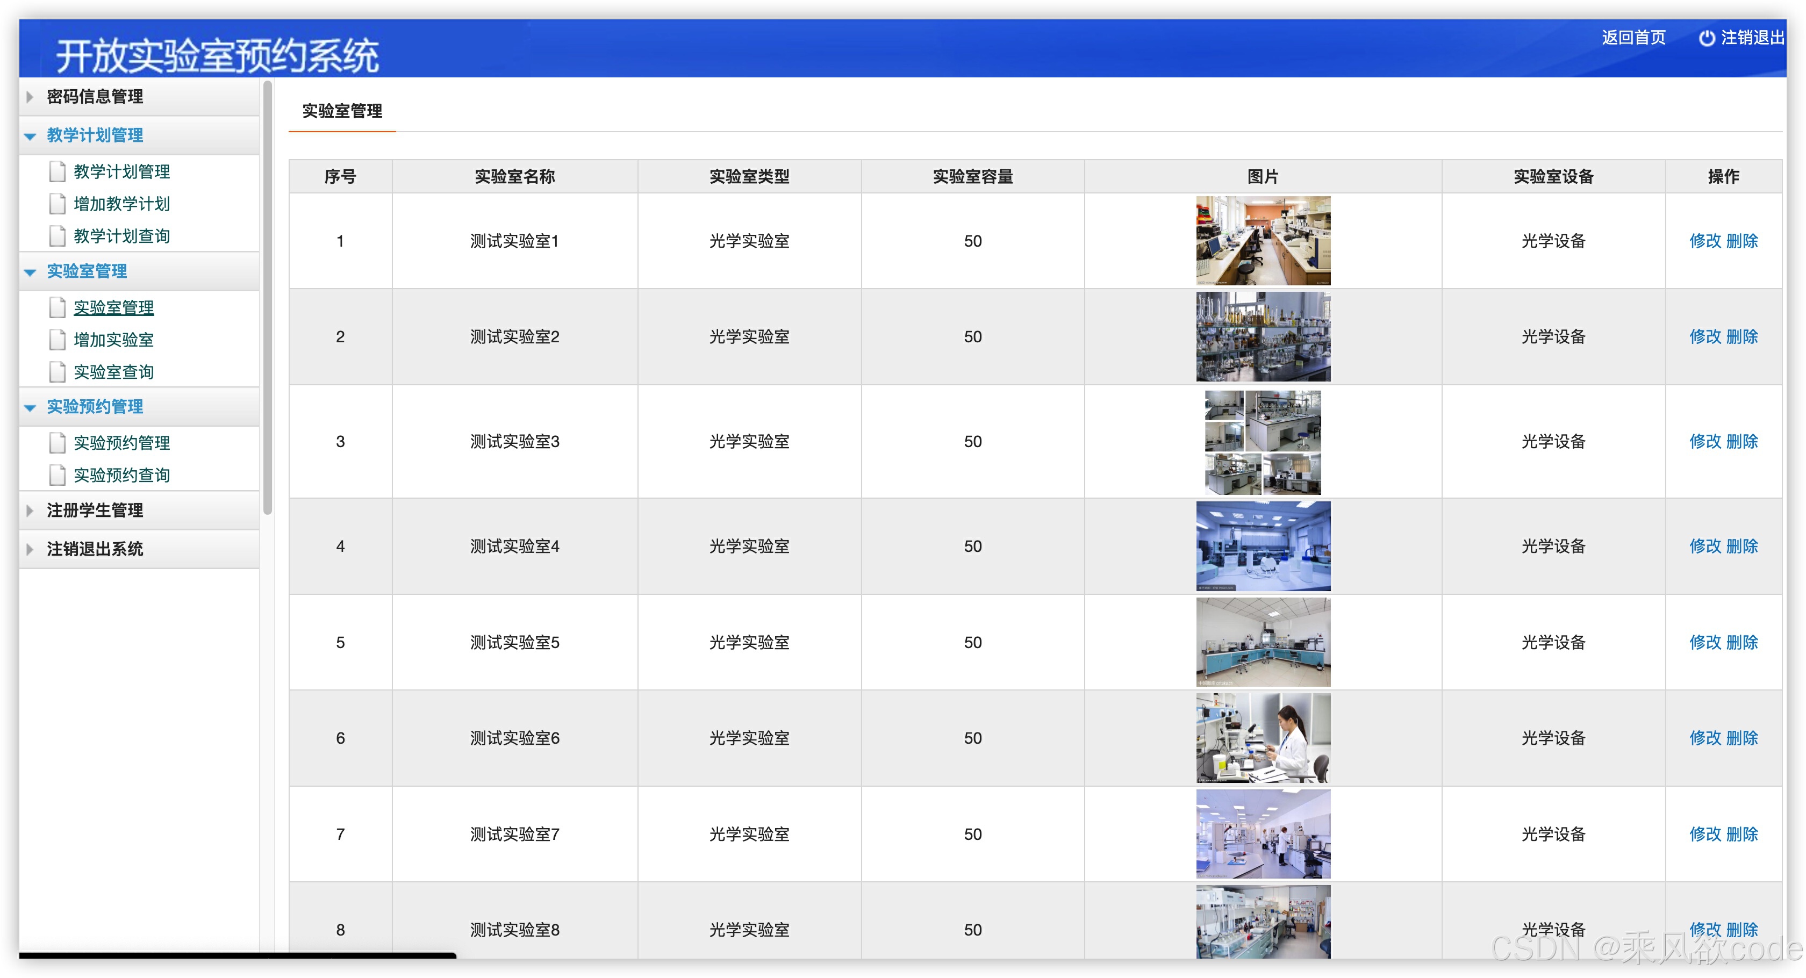Expand the 注销退出系统 section
Image resolution: width=1806 pixels, height=978 pixels.
[95, 549]
